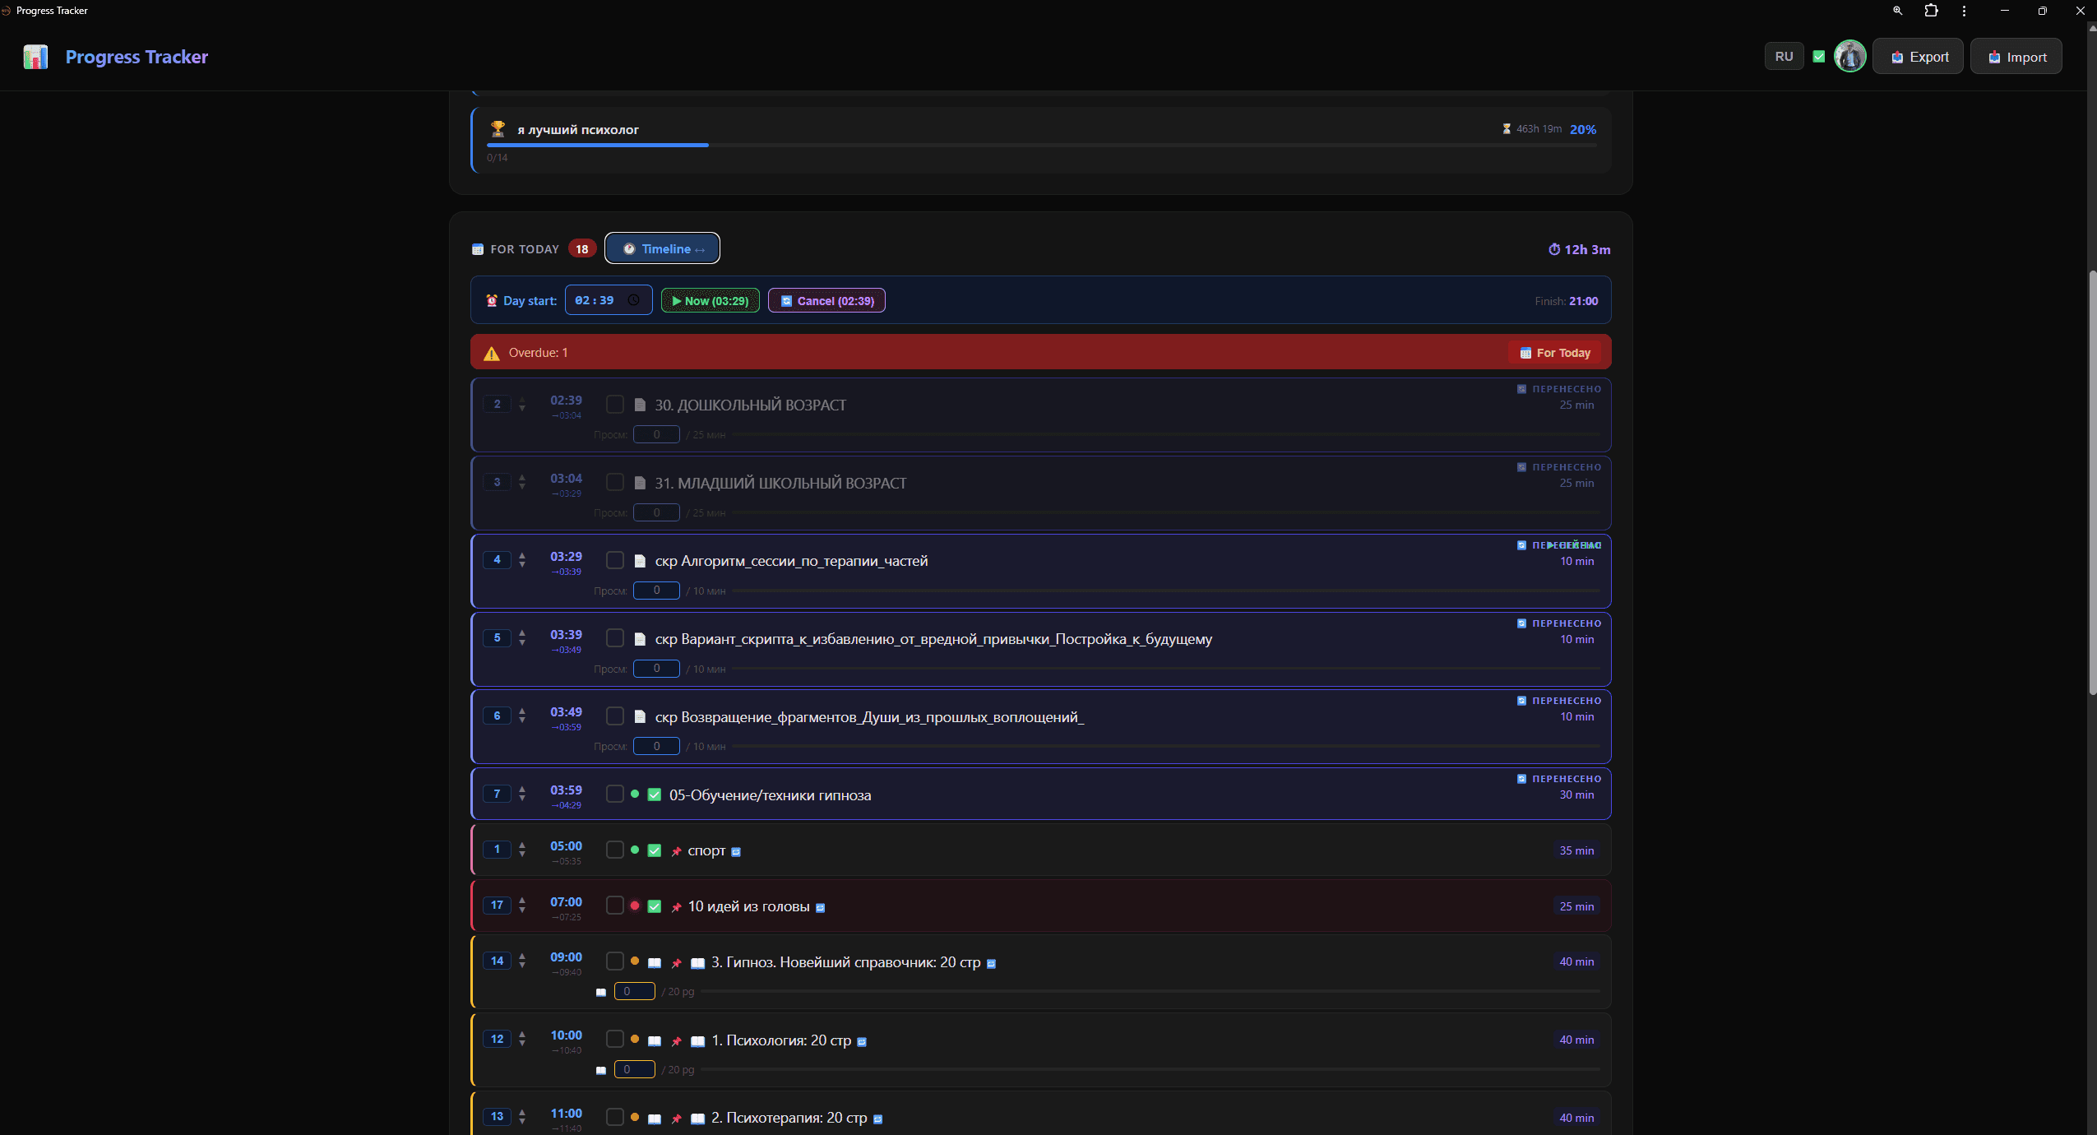Toggle the green checkmark on 'спорт'
2097x1135 pixels.
point(653,850)
